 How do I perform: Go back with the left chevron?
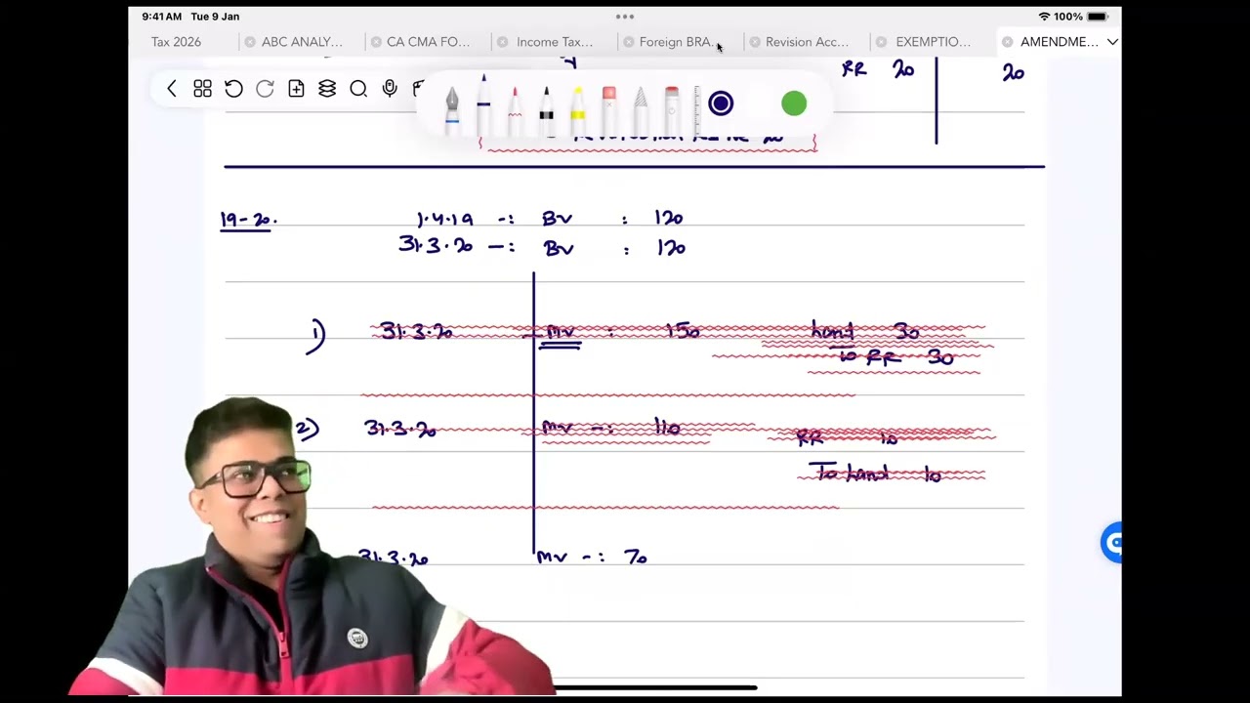172,89
